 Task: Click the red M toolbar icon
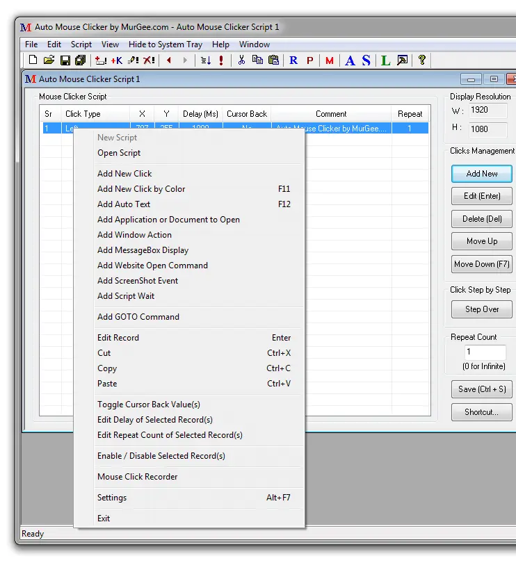(x=330, y=60)
